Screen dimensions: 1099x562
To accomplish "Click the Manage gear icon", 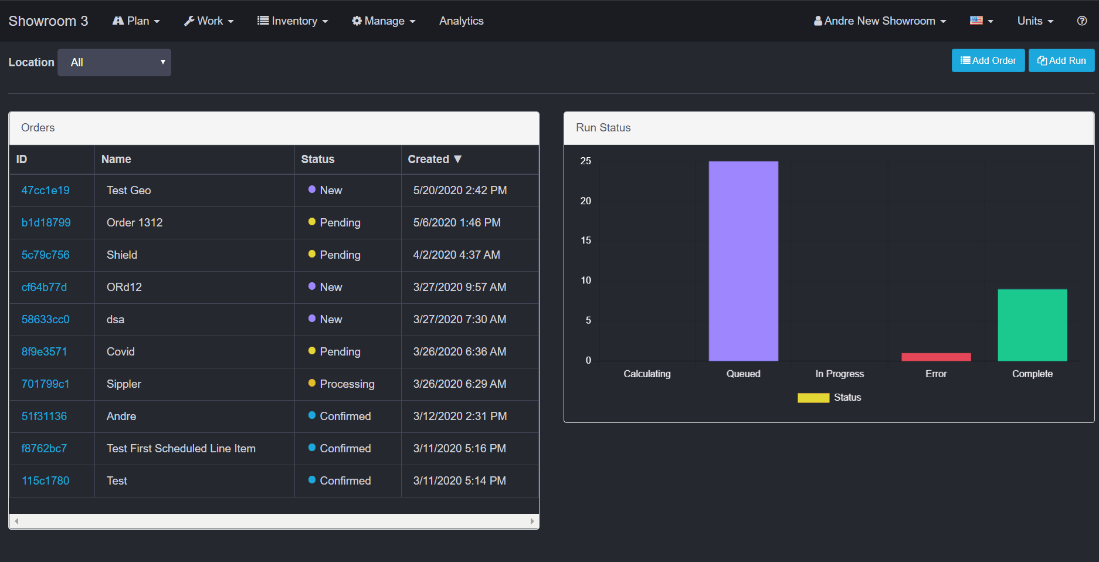I will [357, 21].
